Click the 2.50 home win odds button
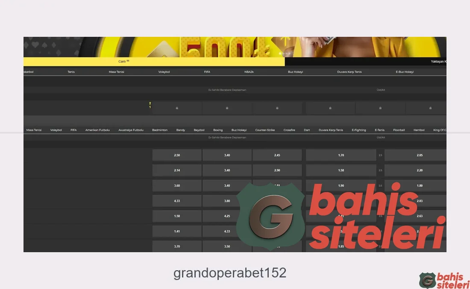 tap(176, 155)
